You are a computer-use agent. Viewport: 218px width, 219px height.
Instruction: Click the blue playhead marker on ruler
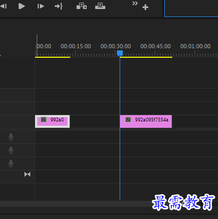120,53
